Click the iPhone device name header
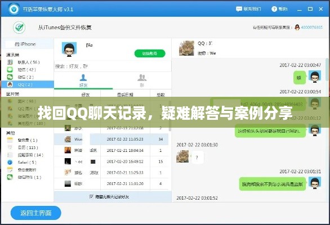Viewport: 330px width, 225px height. click(28, 44)
